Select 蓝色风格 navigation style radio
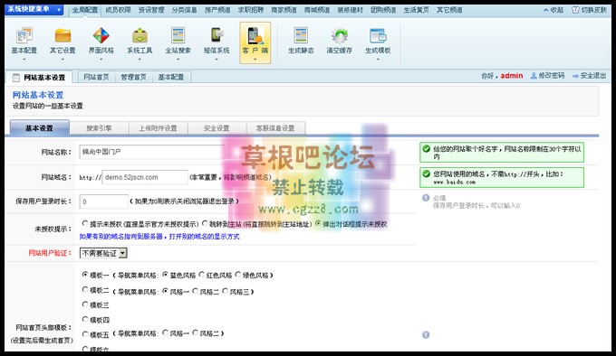This screenshot has height=356, width=616. (x=165, y=275)
